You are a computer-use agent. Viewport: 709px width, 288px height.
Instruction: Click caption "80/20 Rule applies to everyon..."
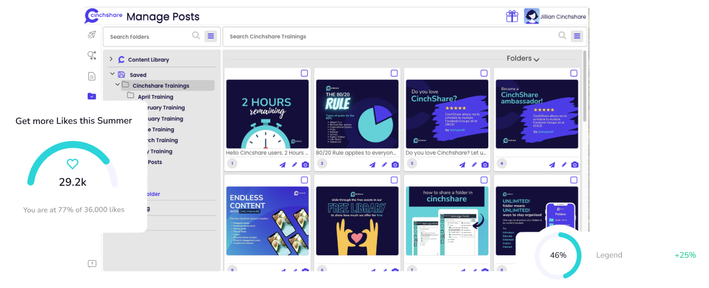tap(357, 153)
